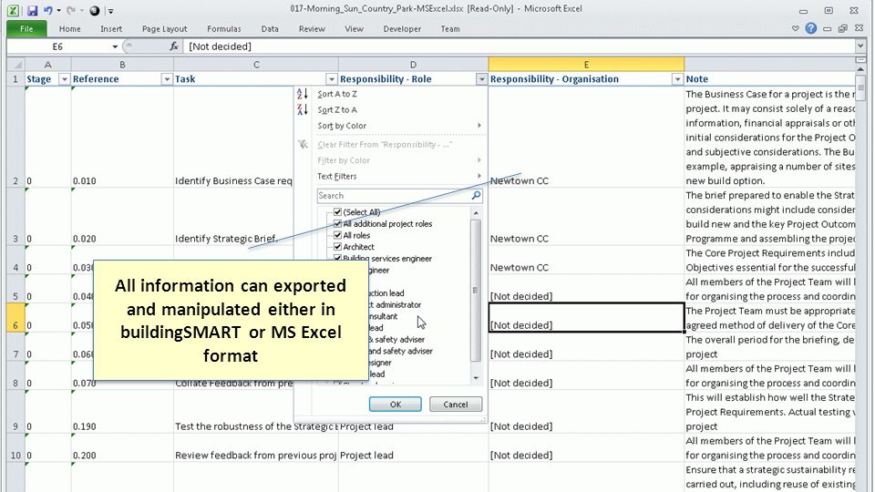
Task: Select reference cell 0.200
Action: pos(122,448)
